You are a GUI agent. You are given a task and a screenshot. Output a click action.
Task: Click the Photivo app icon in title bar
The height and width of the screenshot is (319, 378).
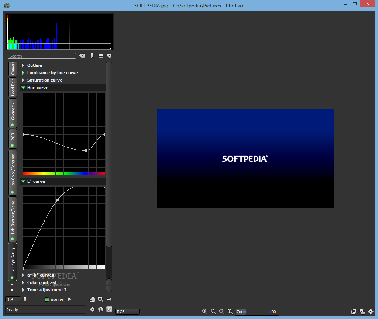7,5
